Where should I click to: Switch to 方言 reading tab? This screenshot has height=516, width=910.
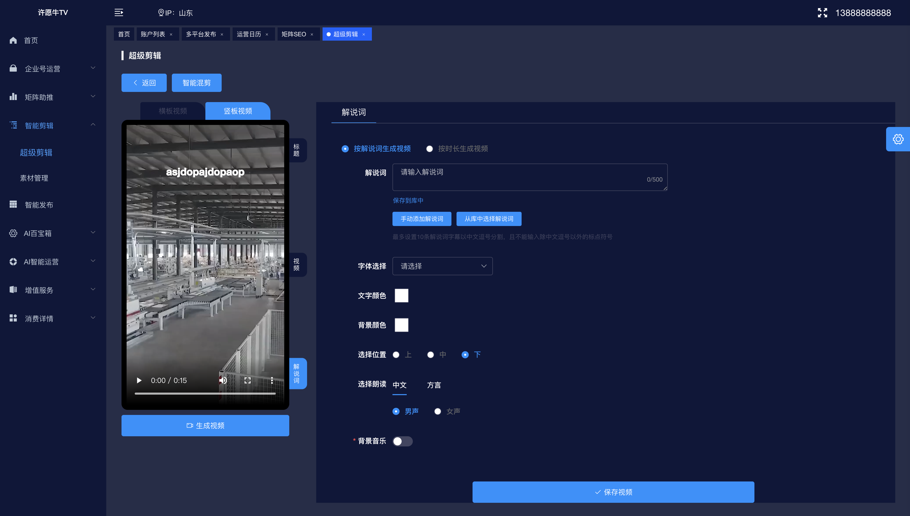click(x=434, y=385)
